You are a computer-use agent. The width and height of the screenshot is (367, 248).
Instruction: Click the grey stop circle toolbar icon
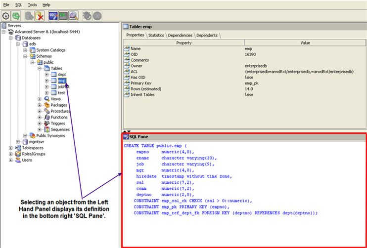click(97, 15)
